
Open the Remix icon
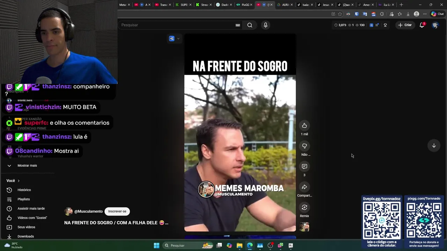pyautogui.click(x=305, y=207)
